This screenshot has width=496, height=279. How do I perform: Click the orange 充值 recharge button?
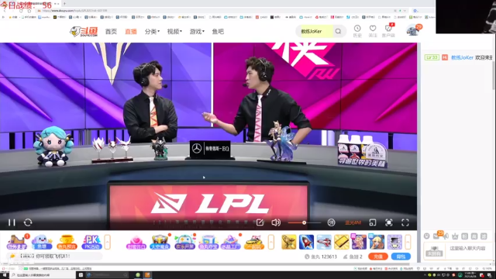[x=378, y=257]
